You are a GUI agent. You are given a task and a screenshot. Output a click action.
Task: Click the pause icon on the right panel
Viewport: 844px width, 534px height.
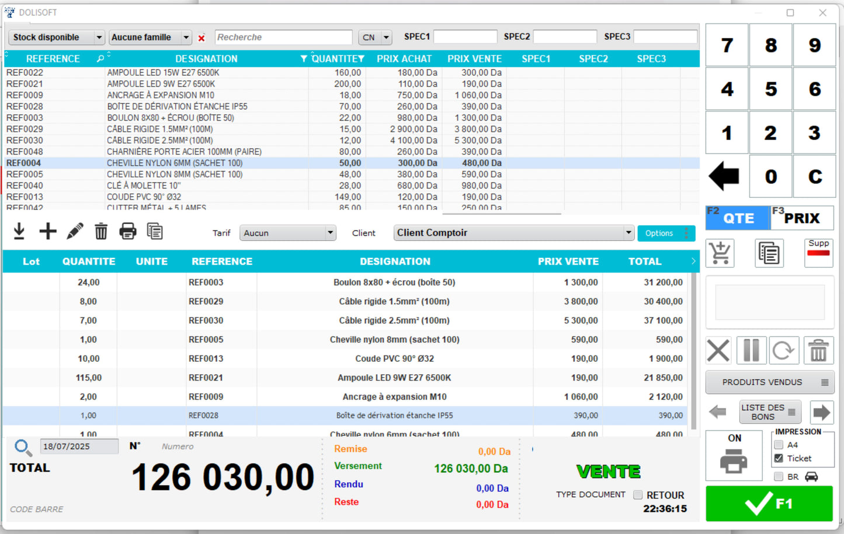pos(751,350)
